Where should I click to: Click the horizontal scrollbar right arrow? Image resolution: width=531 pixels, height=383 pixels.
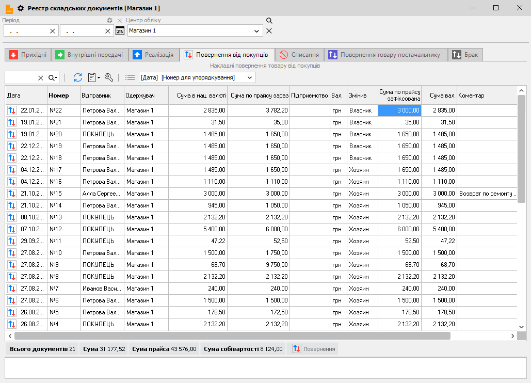512,336
